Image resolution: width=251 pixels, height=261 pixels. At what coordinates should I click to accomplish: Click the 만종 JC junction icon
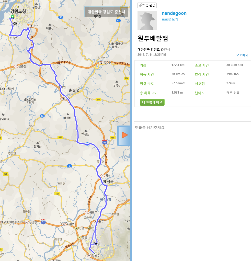click(x=79, y=237)
